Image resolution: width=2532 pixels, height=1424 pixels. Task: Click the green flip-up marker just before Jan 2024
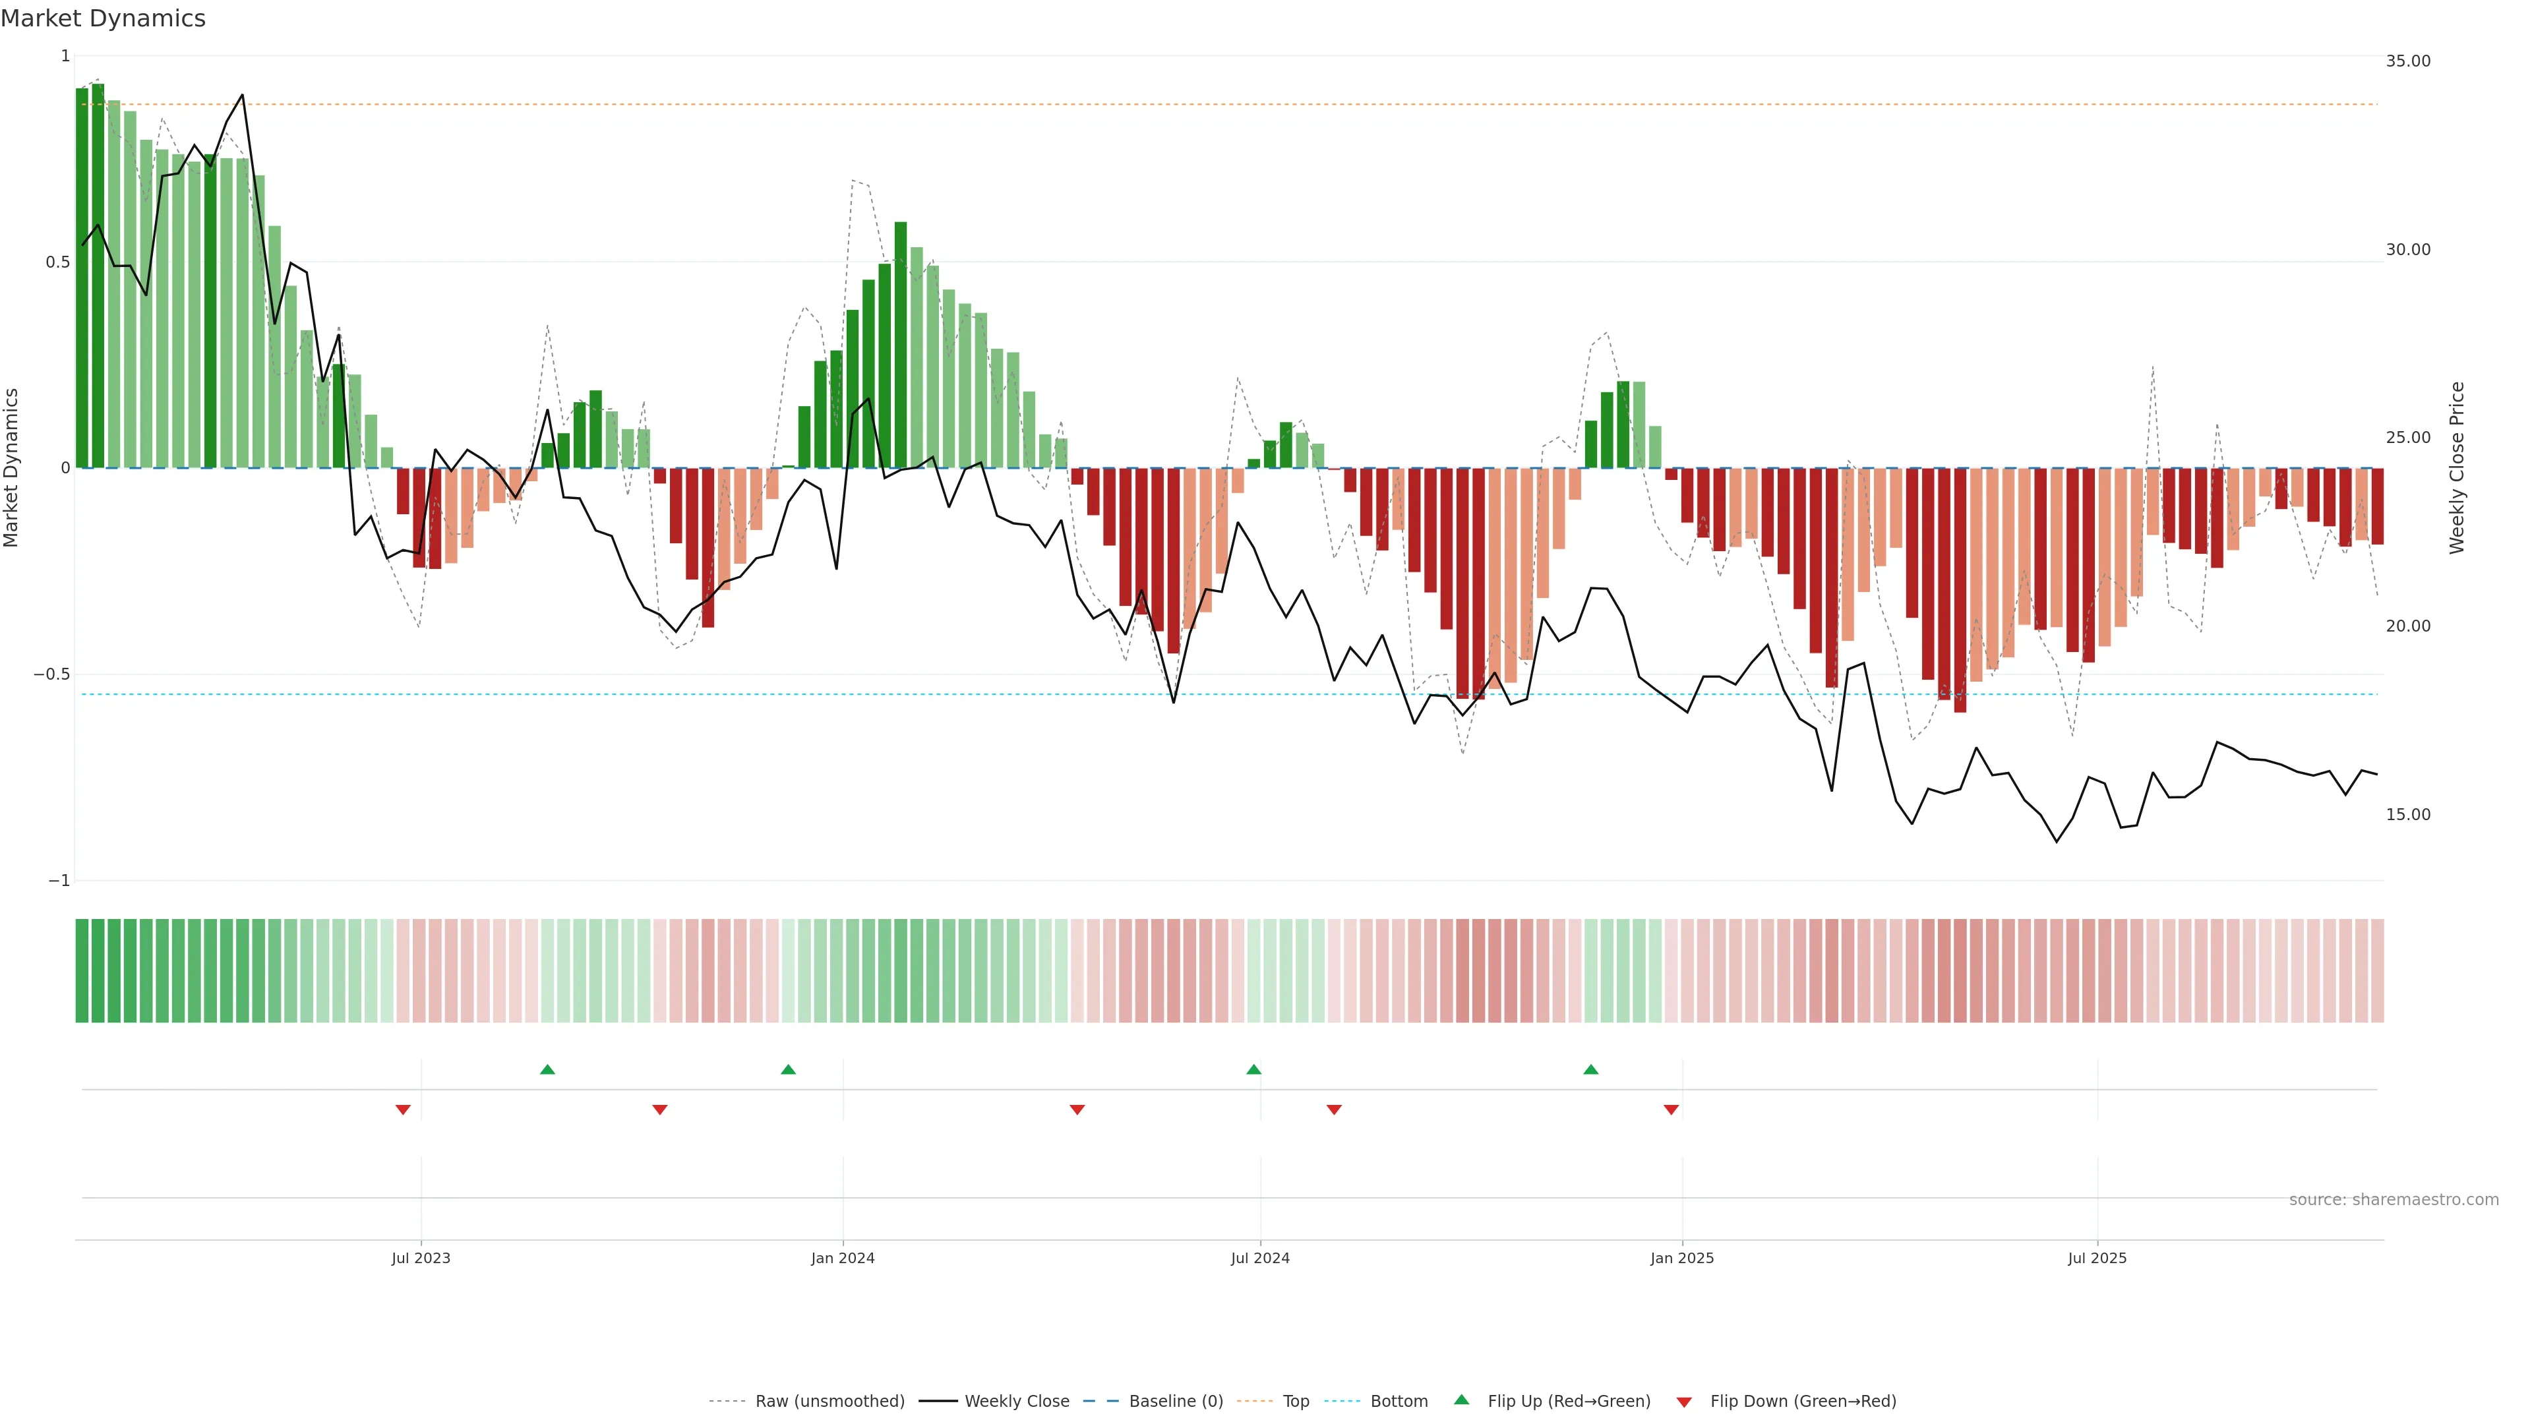click(x=789, y=1069)
